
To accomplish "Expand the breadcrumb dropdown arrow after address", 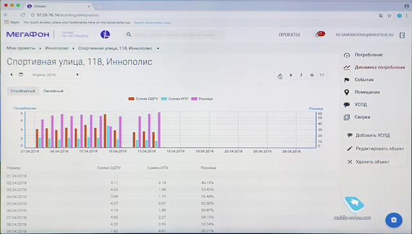I will pyautogui.click(x=158, y=48).
